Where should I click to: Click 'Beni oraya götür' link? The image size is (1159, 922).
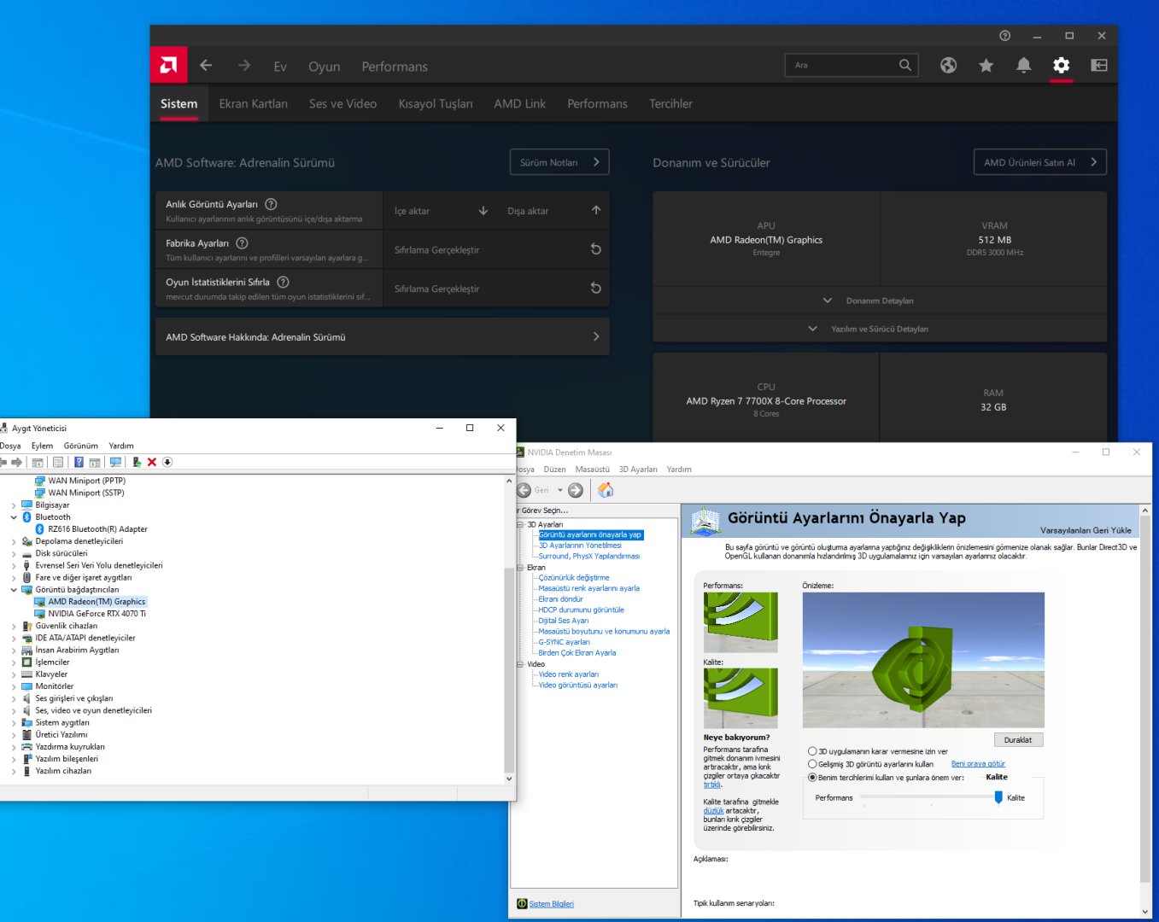[x=978, y=764]
